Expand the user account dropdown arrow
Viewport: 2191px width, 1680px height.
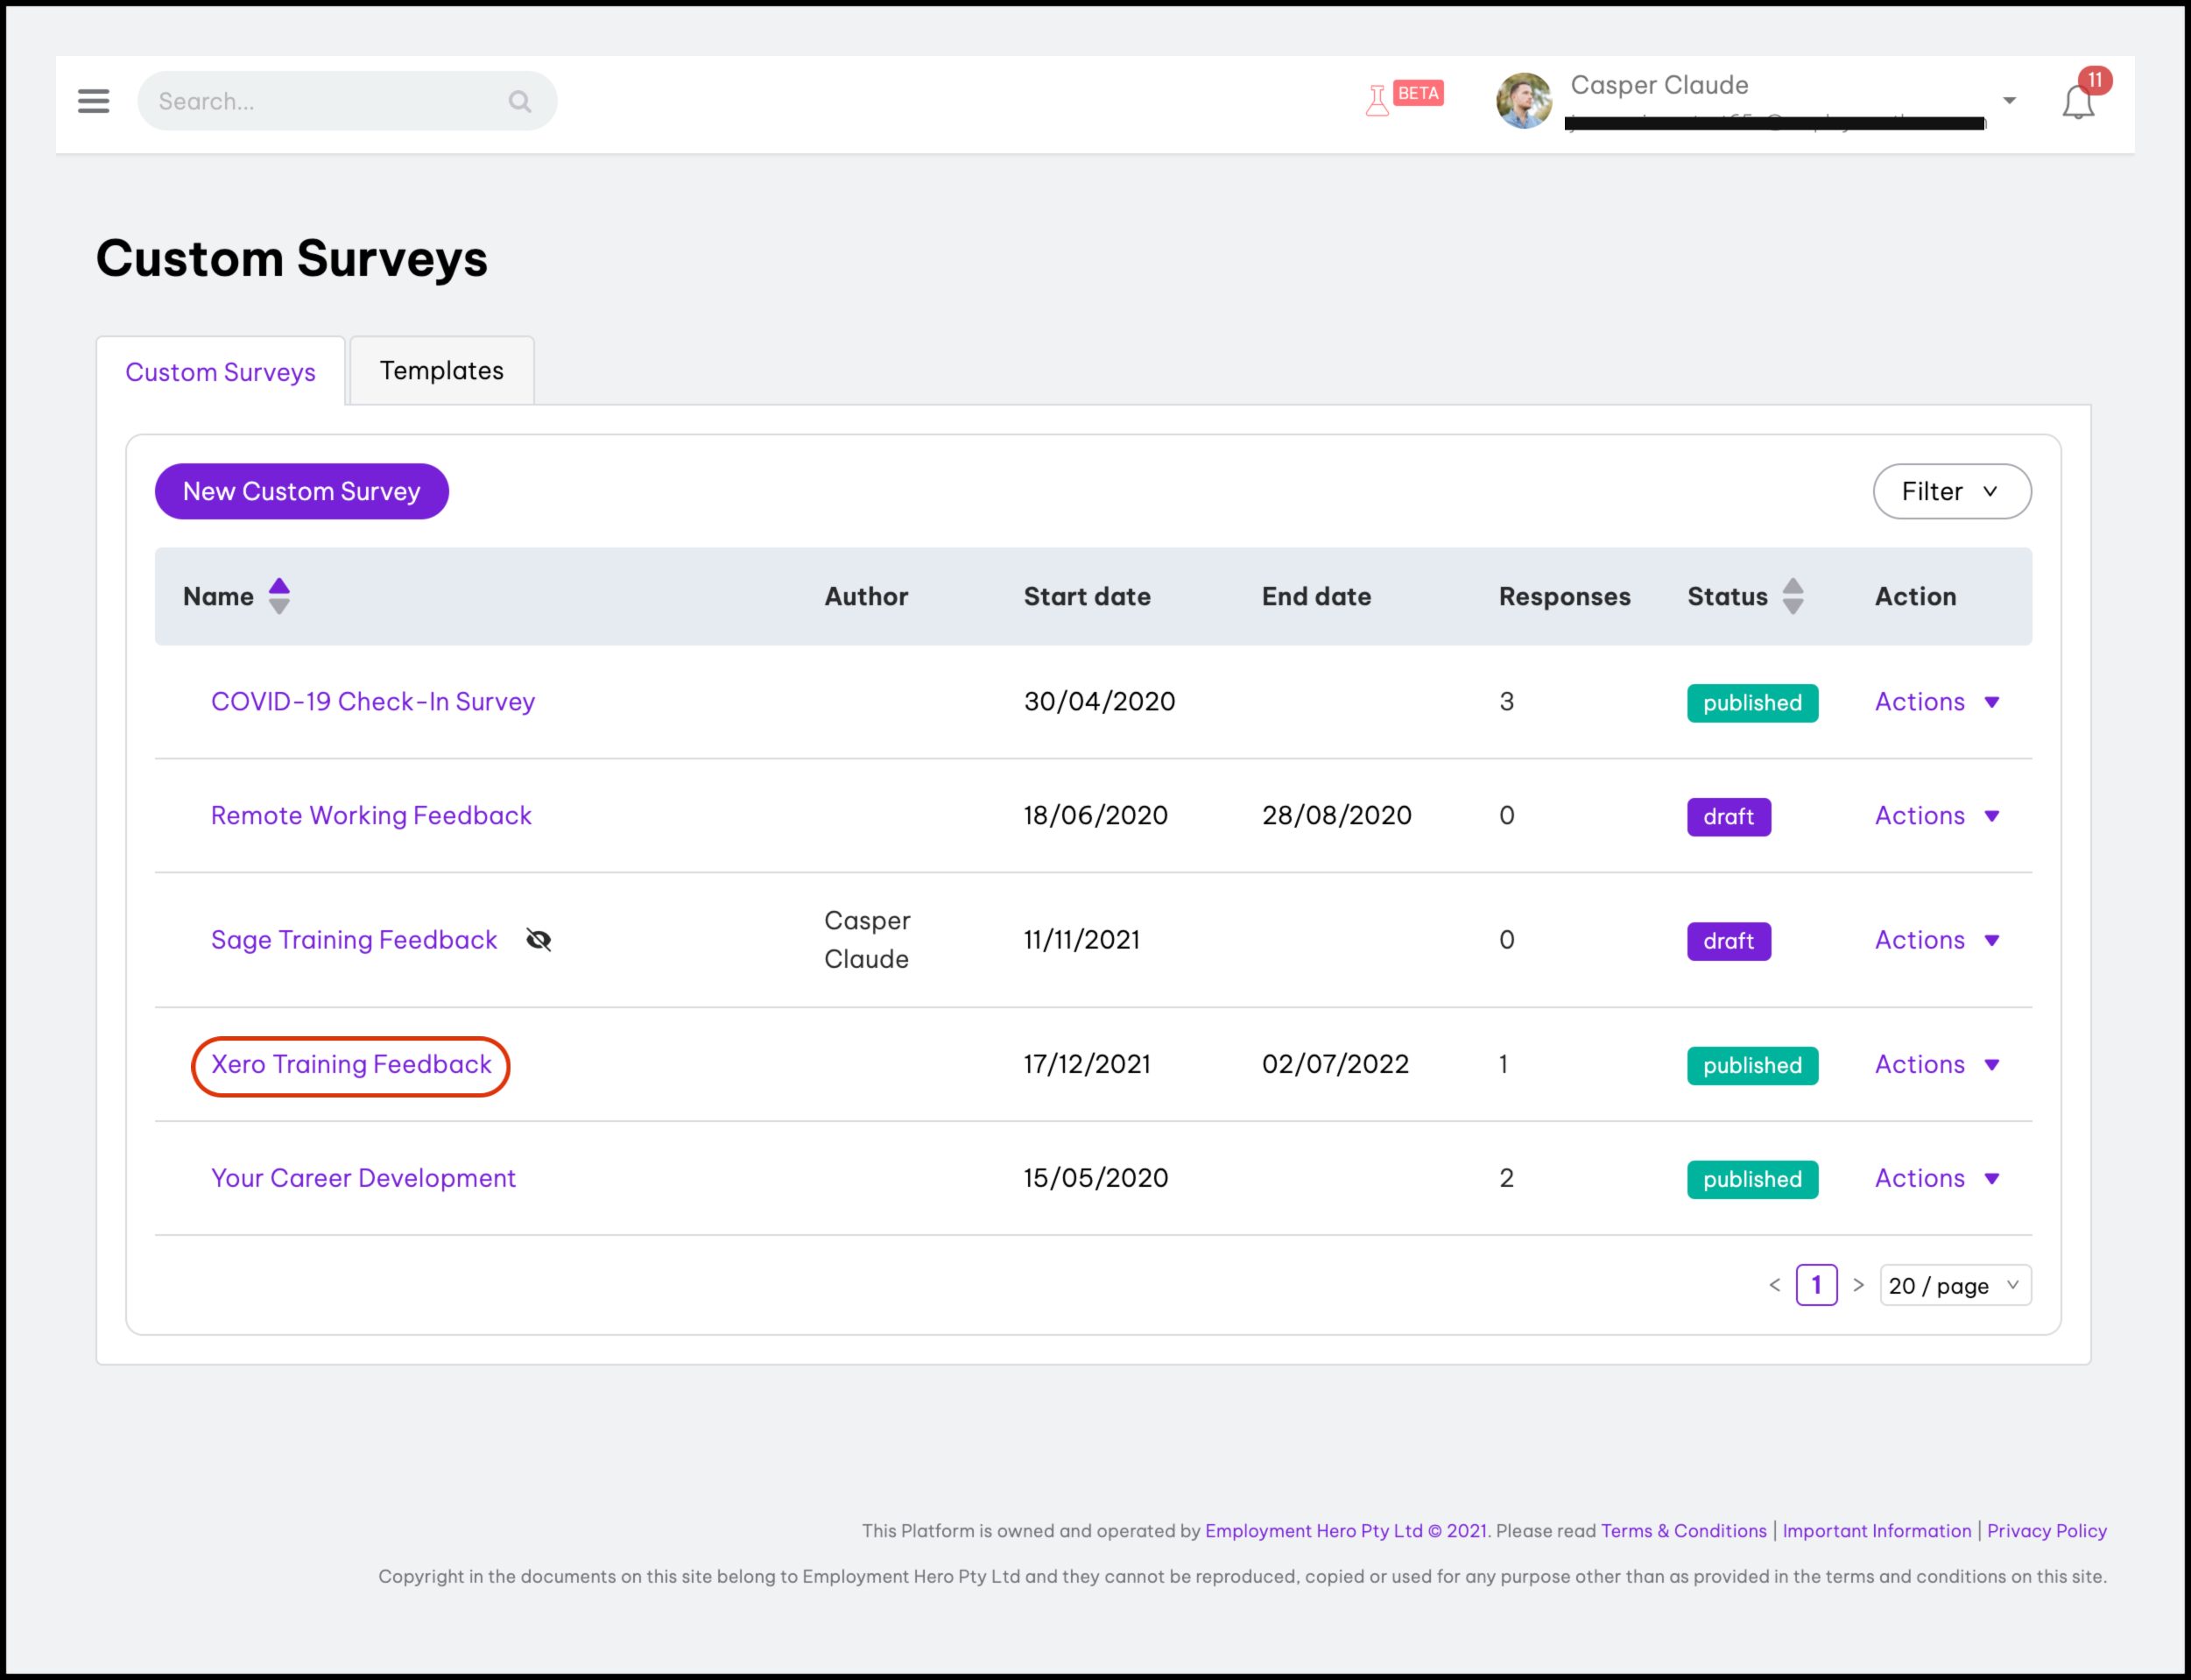click(2009, 101)
